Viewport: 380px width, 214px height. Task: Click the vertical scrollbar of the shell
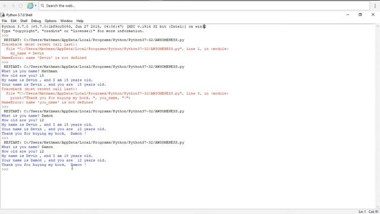pos(378,116)
